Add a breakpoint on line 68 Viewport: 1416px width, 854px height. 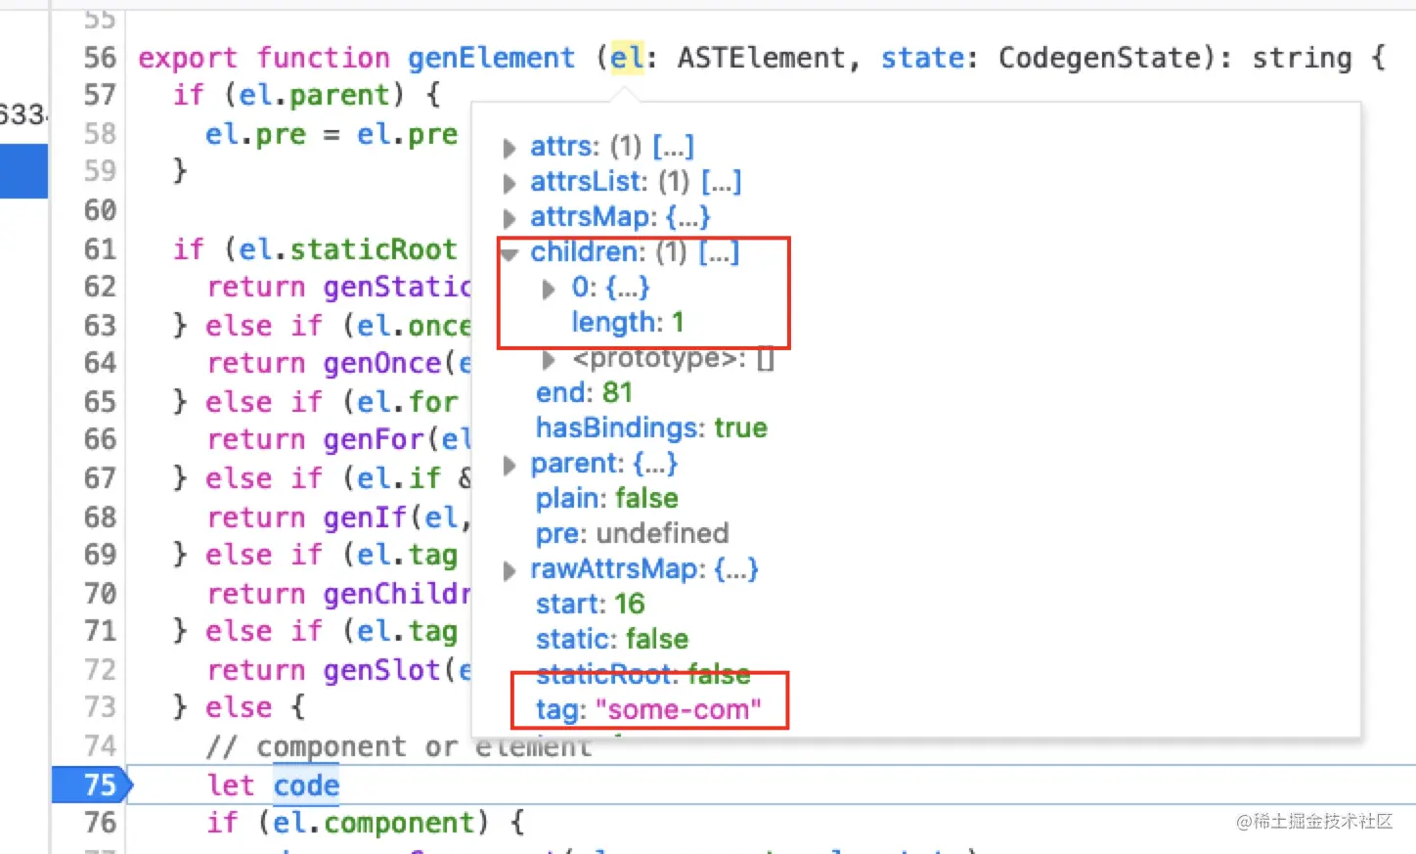click(99, 517)
